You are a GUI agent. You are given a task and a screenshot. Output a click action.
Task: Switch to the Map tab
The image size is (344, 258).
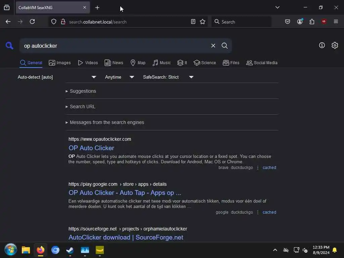coord(138,63)
